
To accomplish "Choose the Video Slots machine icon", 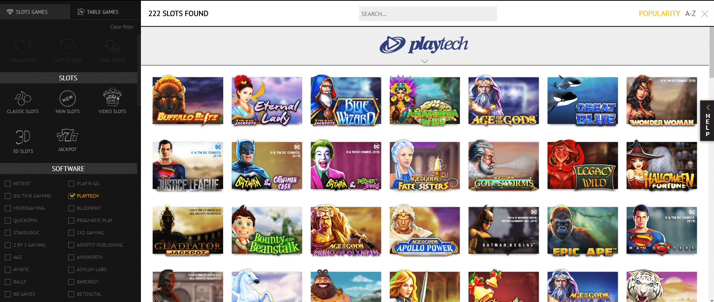I will point(112,97).
